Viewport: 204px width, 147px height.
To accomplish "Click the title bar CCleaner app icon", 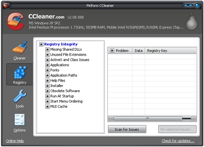I will [x=6, y=5].
